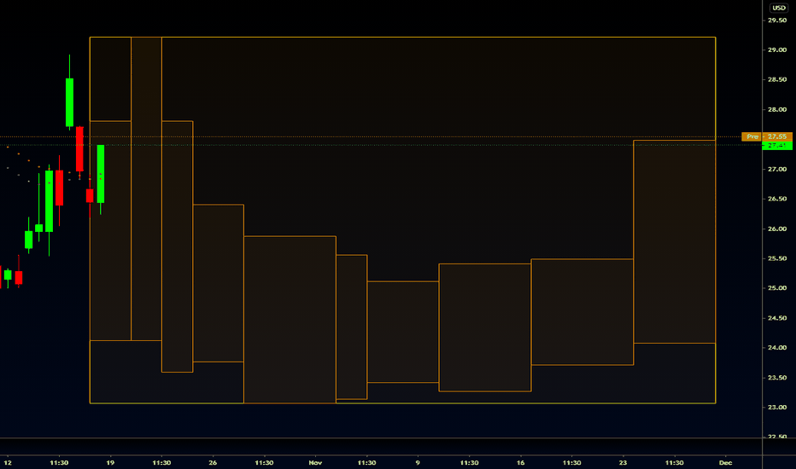
Task: Click the green 27.41 last price label
Action: [x=777, y=146]
